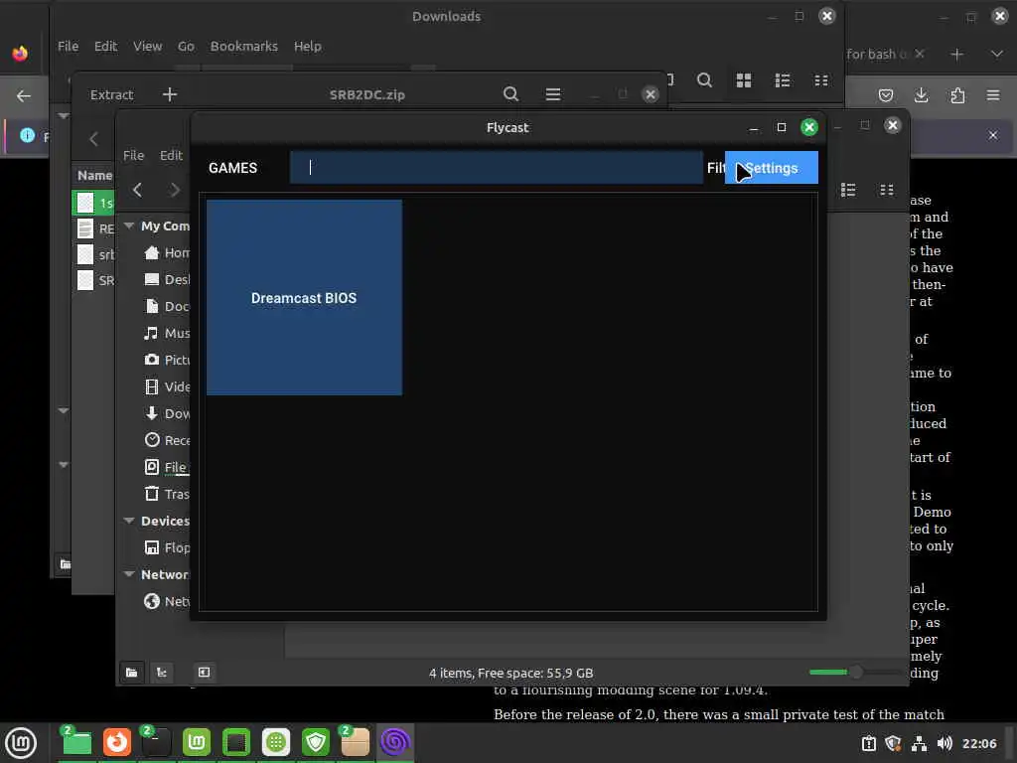Open Terminal from taskbar
This screenshot has width=1017, height=763.
tap(156, 742)
